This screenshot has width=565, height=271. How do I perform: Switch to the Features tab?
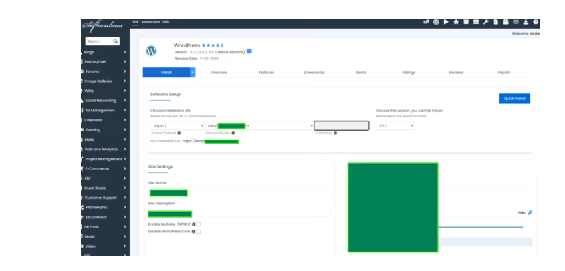click(x=267, y=73)
